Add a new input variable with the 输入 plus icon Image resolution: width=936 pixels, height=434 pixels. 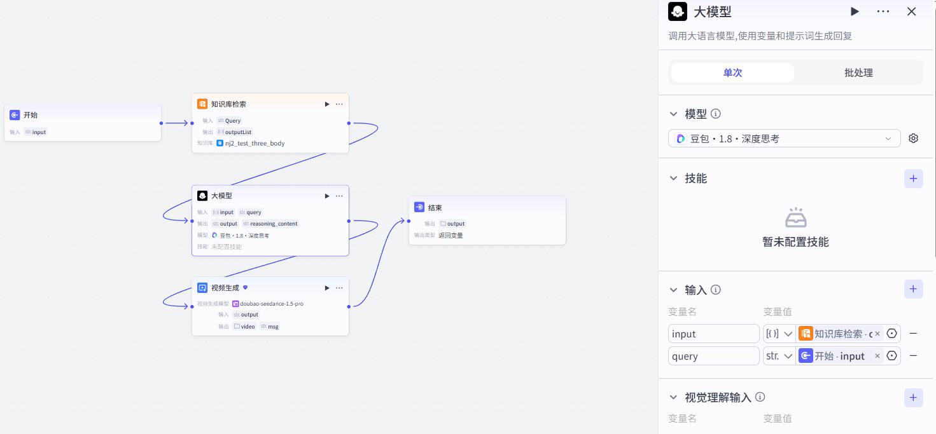coord(913,289)
